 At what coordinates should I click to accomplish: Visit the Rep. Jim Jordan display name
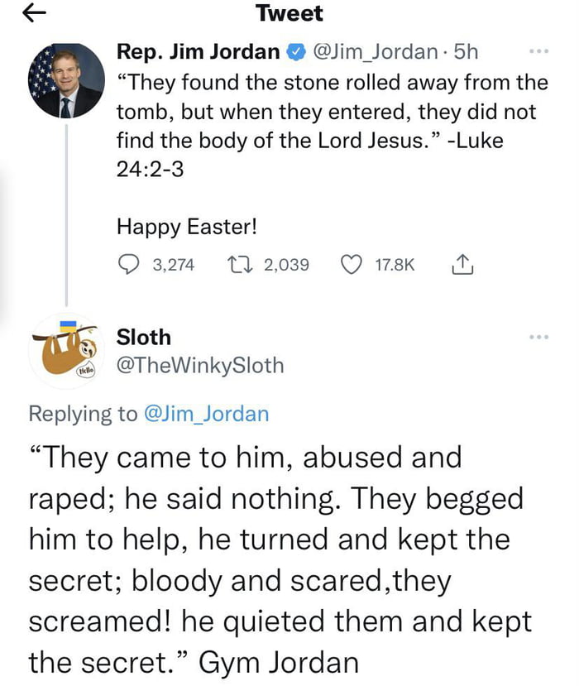[198, 52]
